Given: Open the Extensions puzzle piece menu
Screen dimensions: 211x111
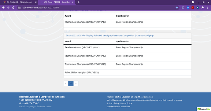Looking at the screenshot, I should (x=202, y=8).
